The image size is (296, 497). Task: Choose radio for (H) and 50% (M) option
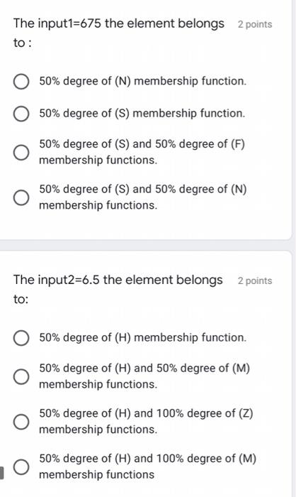[21, 376]
